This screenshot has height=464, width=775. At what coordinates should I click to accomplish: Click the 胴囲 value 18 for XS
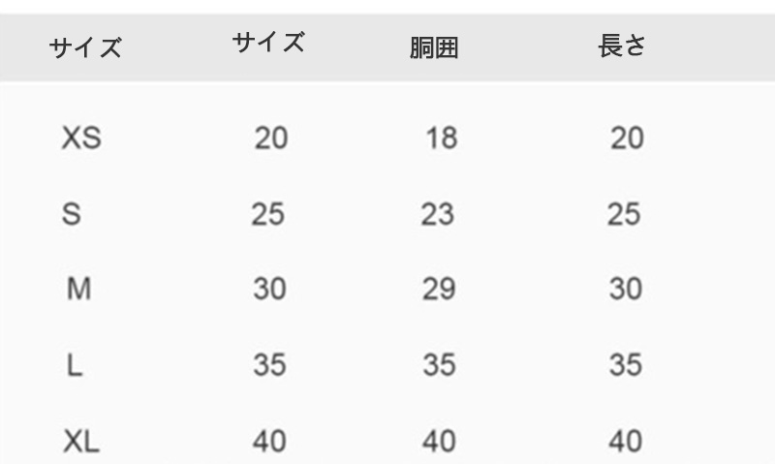tap(442, 138)
